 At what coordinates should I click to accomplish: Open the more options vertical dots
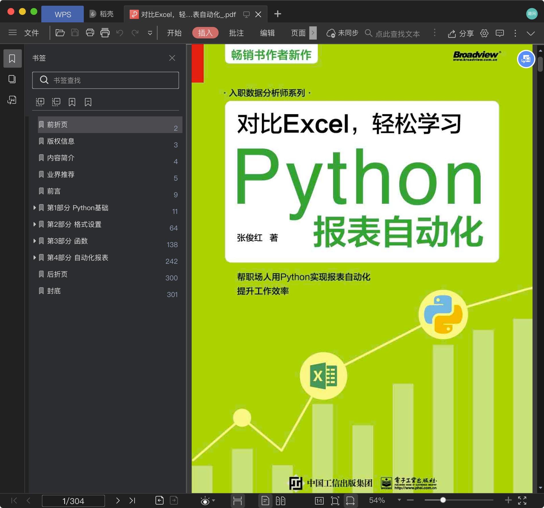point(515,33)
